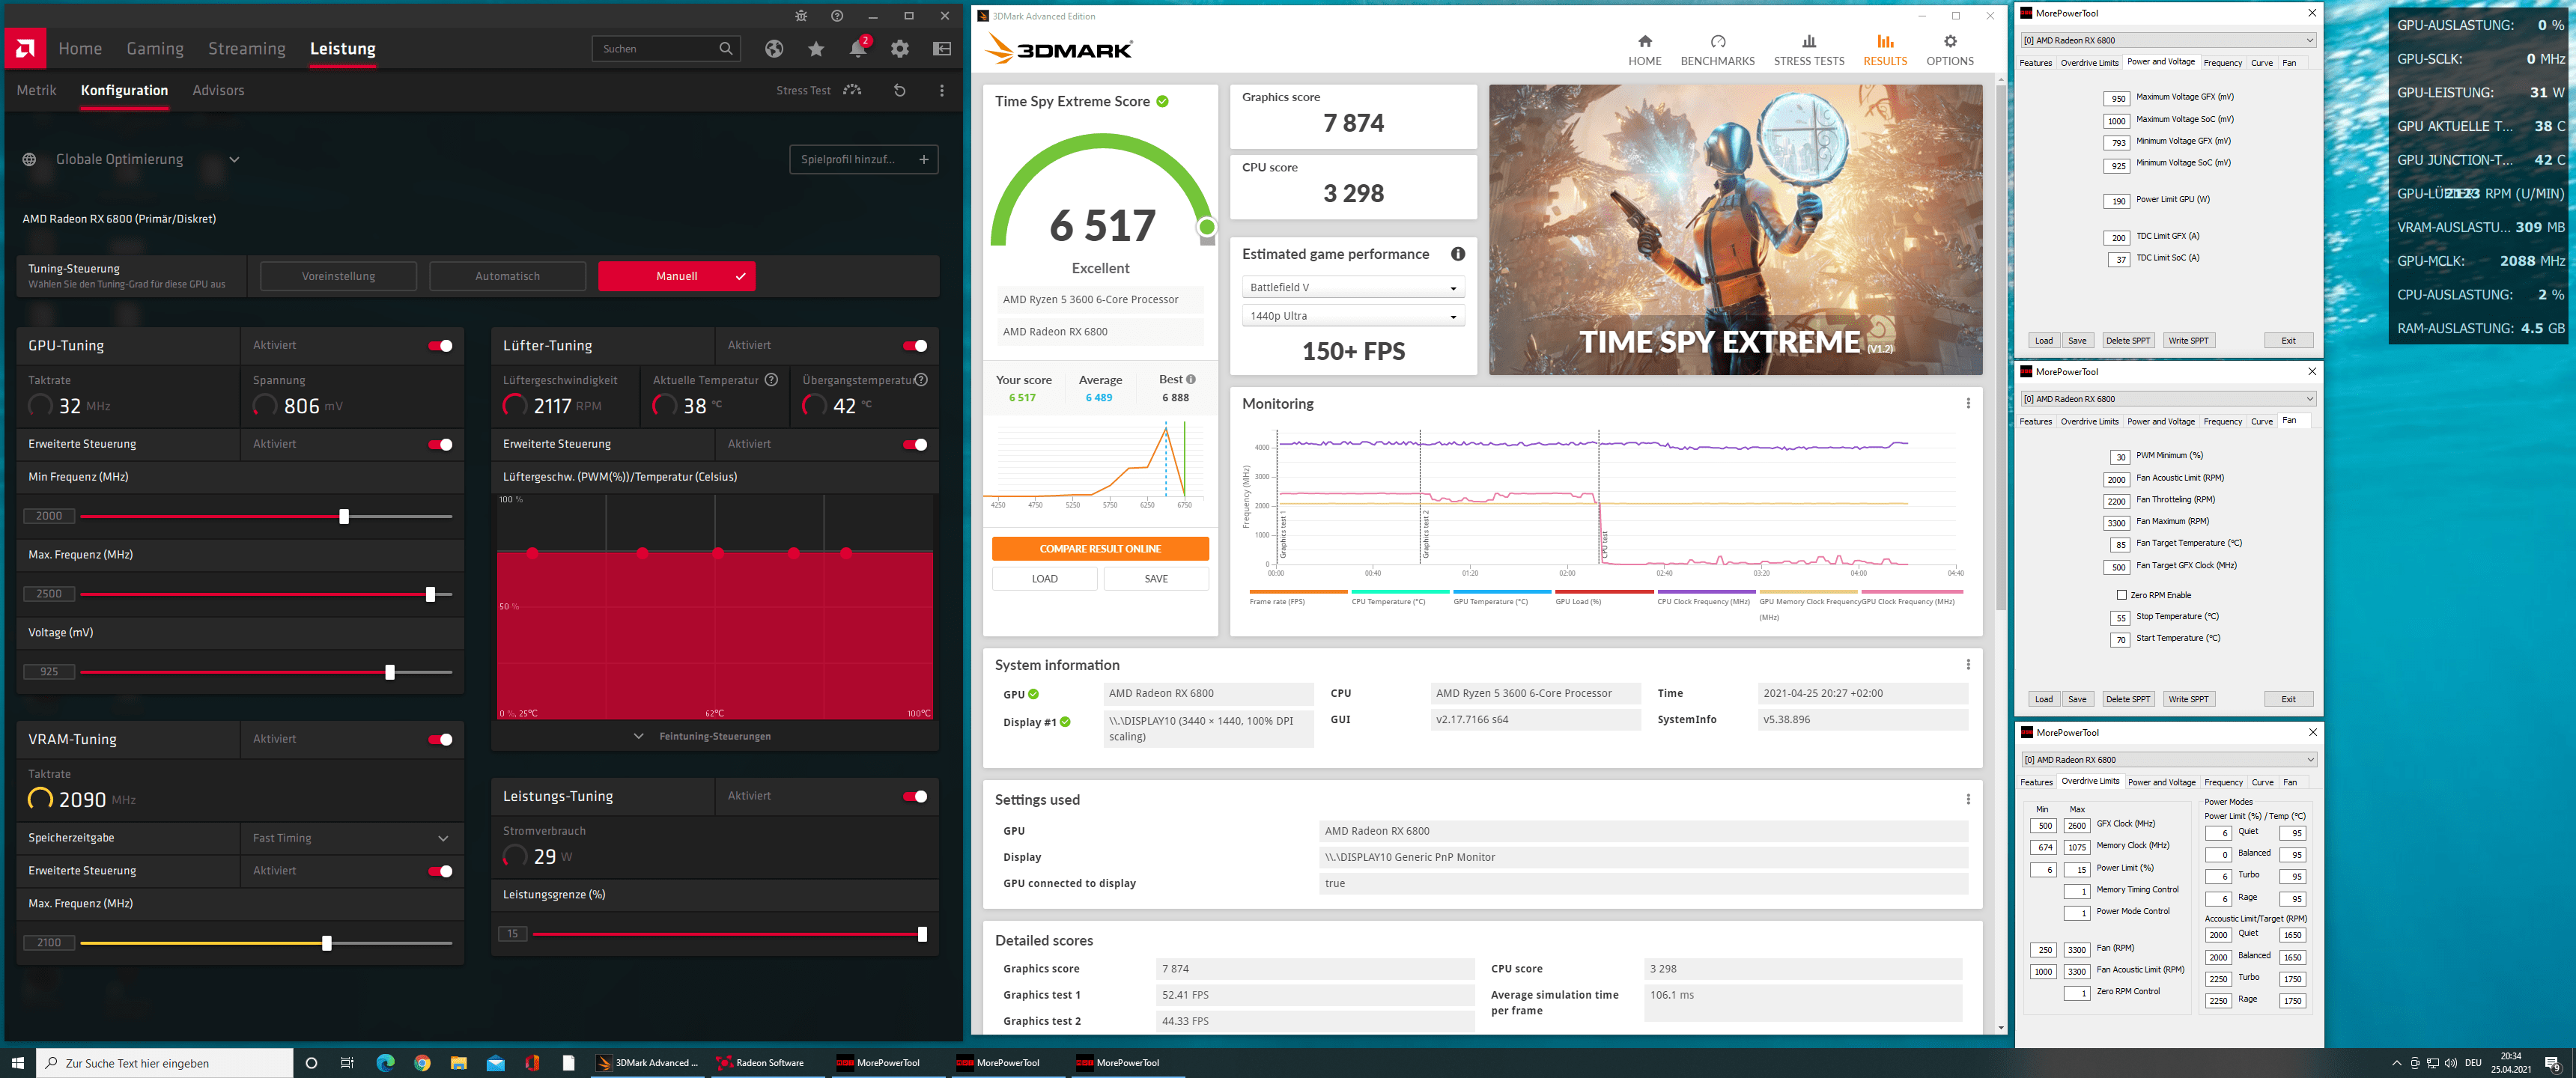The image size is (2576, 1078).
Task: Open the Battlefield V game dropdown
Action: [x=1353, y=287]
